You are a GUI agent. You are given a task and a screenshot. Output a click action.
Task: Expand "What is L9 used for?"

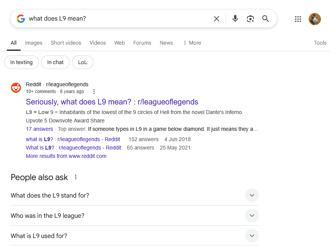[x=135, y=236]
